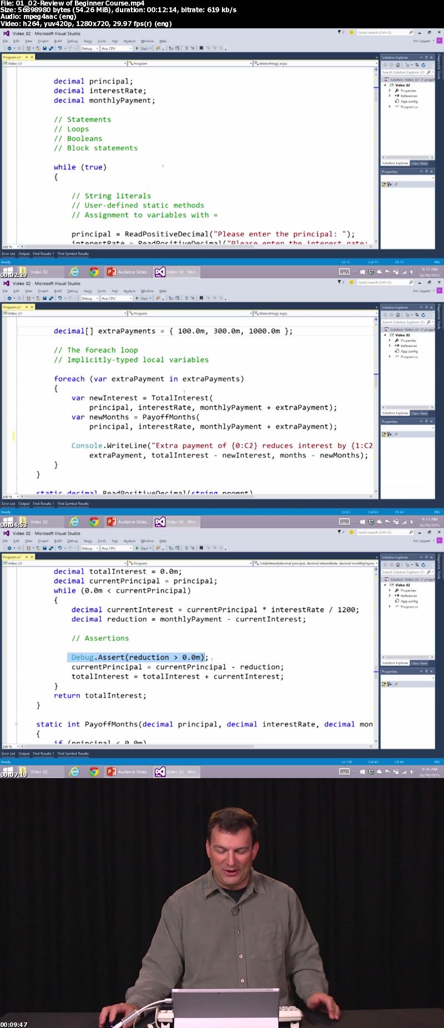The image size is (444, 1028).
Task: Expand the References node in the 00:04:53 Solution Explorer
Action: pyautogui.click(x=390, y=345)
